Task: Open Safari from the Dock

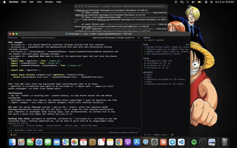Action: tap(39, 142)
